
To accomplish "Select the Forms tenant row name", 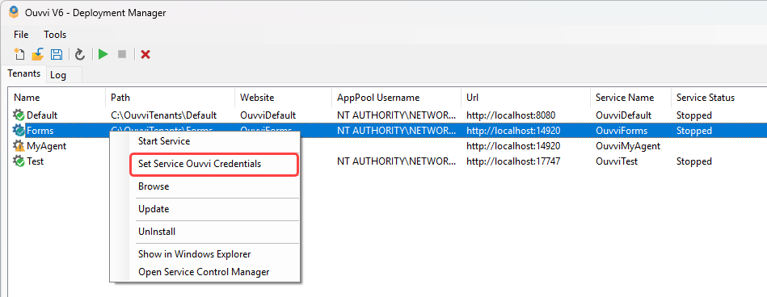I will point(40,131).
